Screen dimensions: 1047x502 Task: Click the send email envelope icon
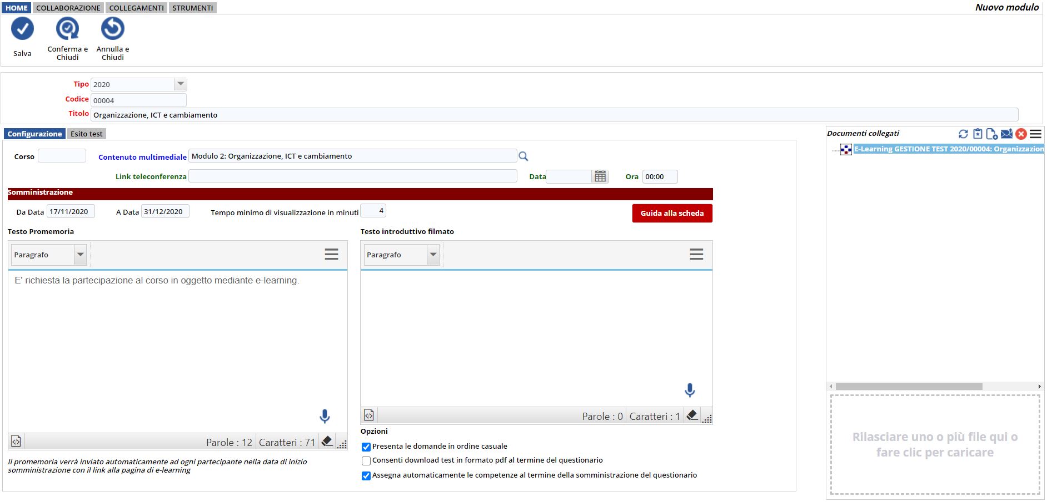tap(1006, 134)
